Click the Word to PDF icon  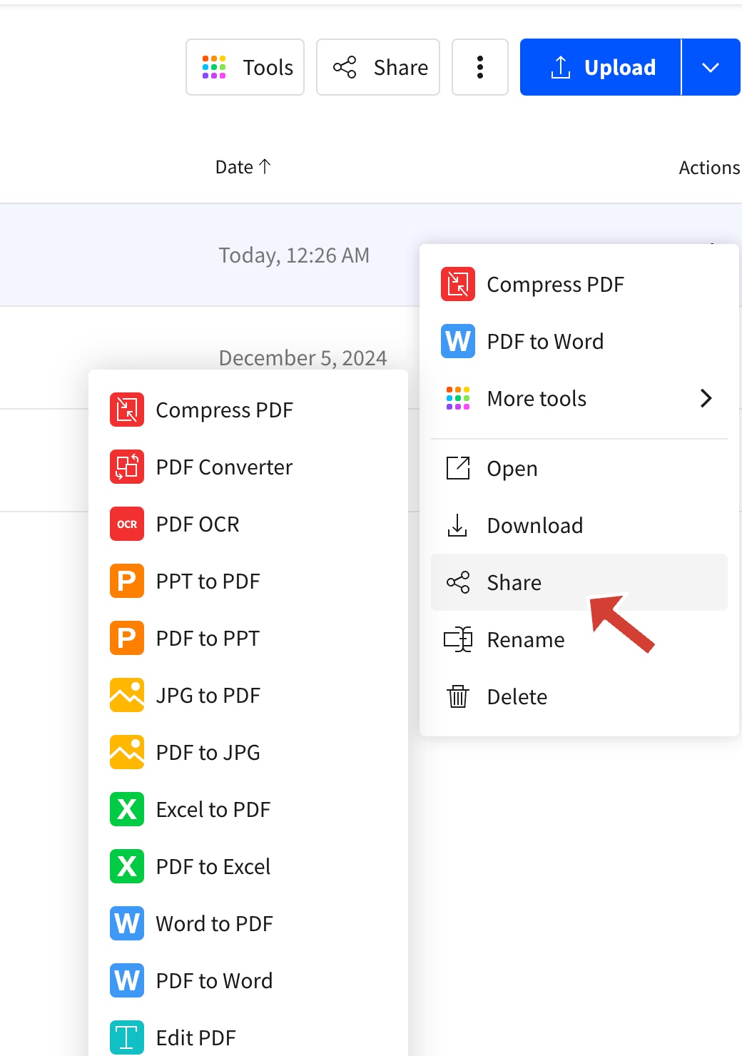pos(126,923)
